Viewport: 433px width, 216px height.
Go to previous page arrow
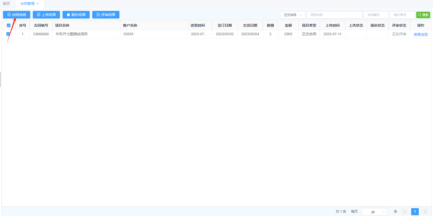pyautogui.click(x=405, y=212)
